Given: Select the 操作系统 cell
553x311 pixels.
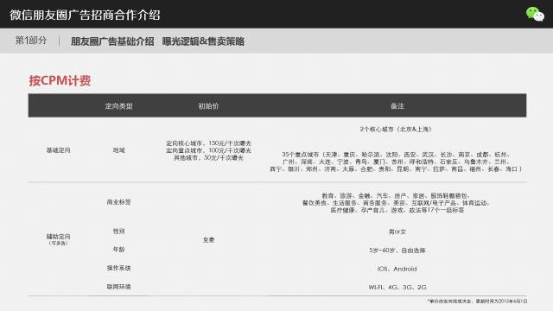Looking at the screenshot, I should [119, 268].
